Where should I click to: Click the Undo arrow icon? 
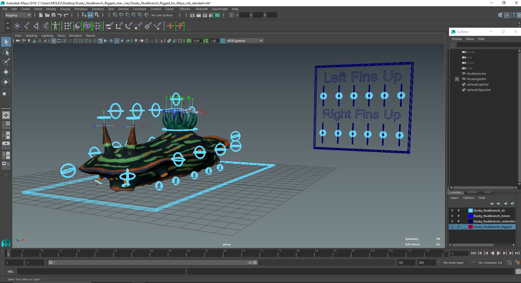click(60, 15)
